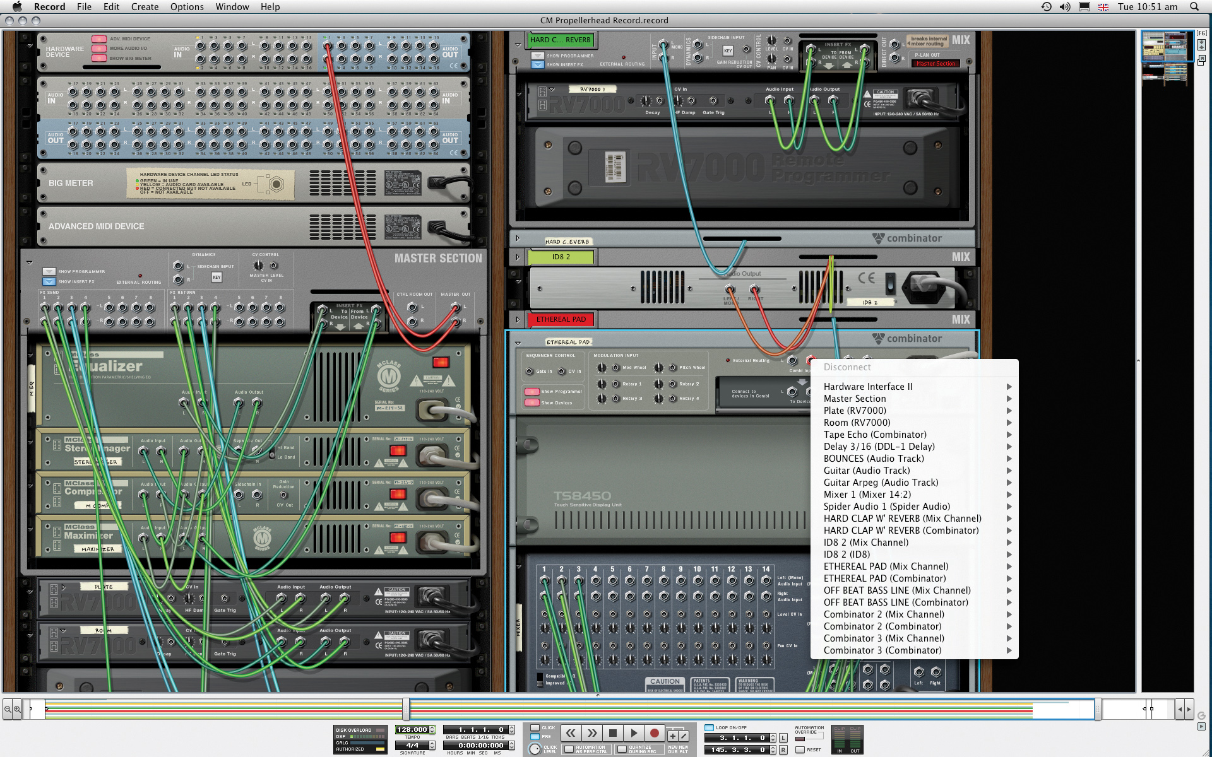
Task: Select Hardware Interface II from context menu
Action: pyautogui.click(x=914, y=387)
